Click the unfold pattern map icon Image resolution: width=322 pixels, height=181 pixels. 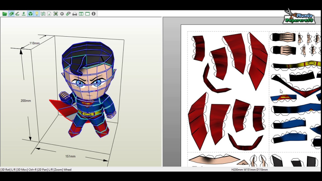point(43,14)
